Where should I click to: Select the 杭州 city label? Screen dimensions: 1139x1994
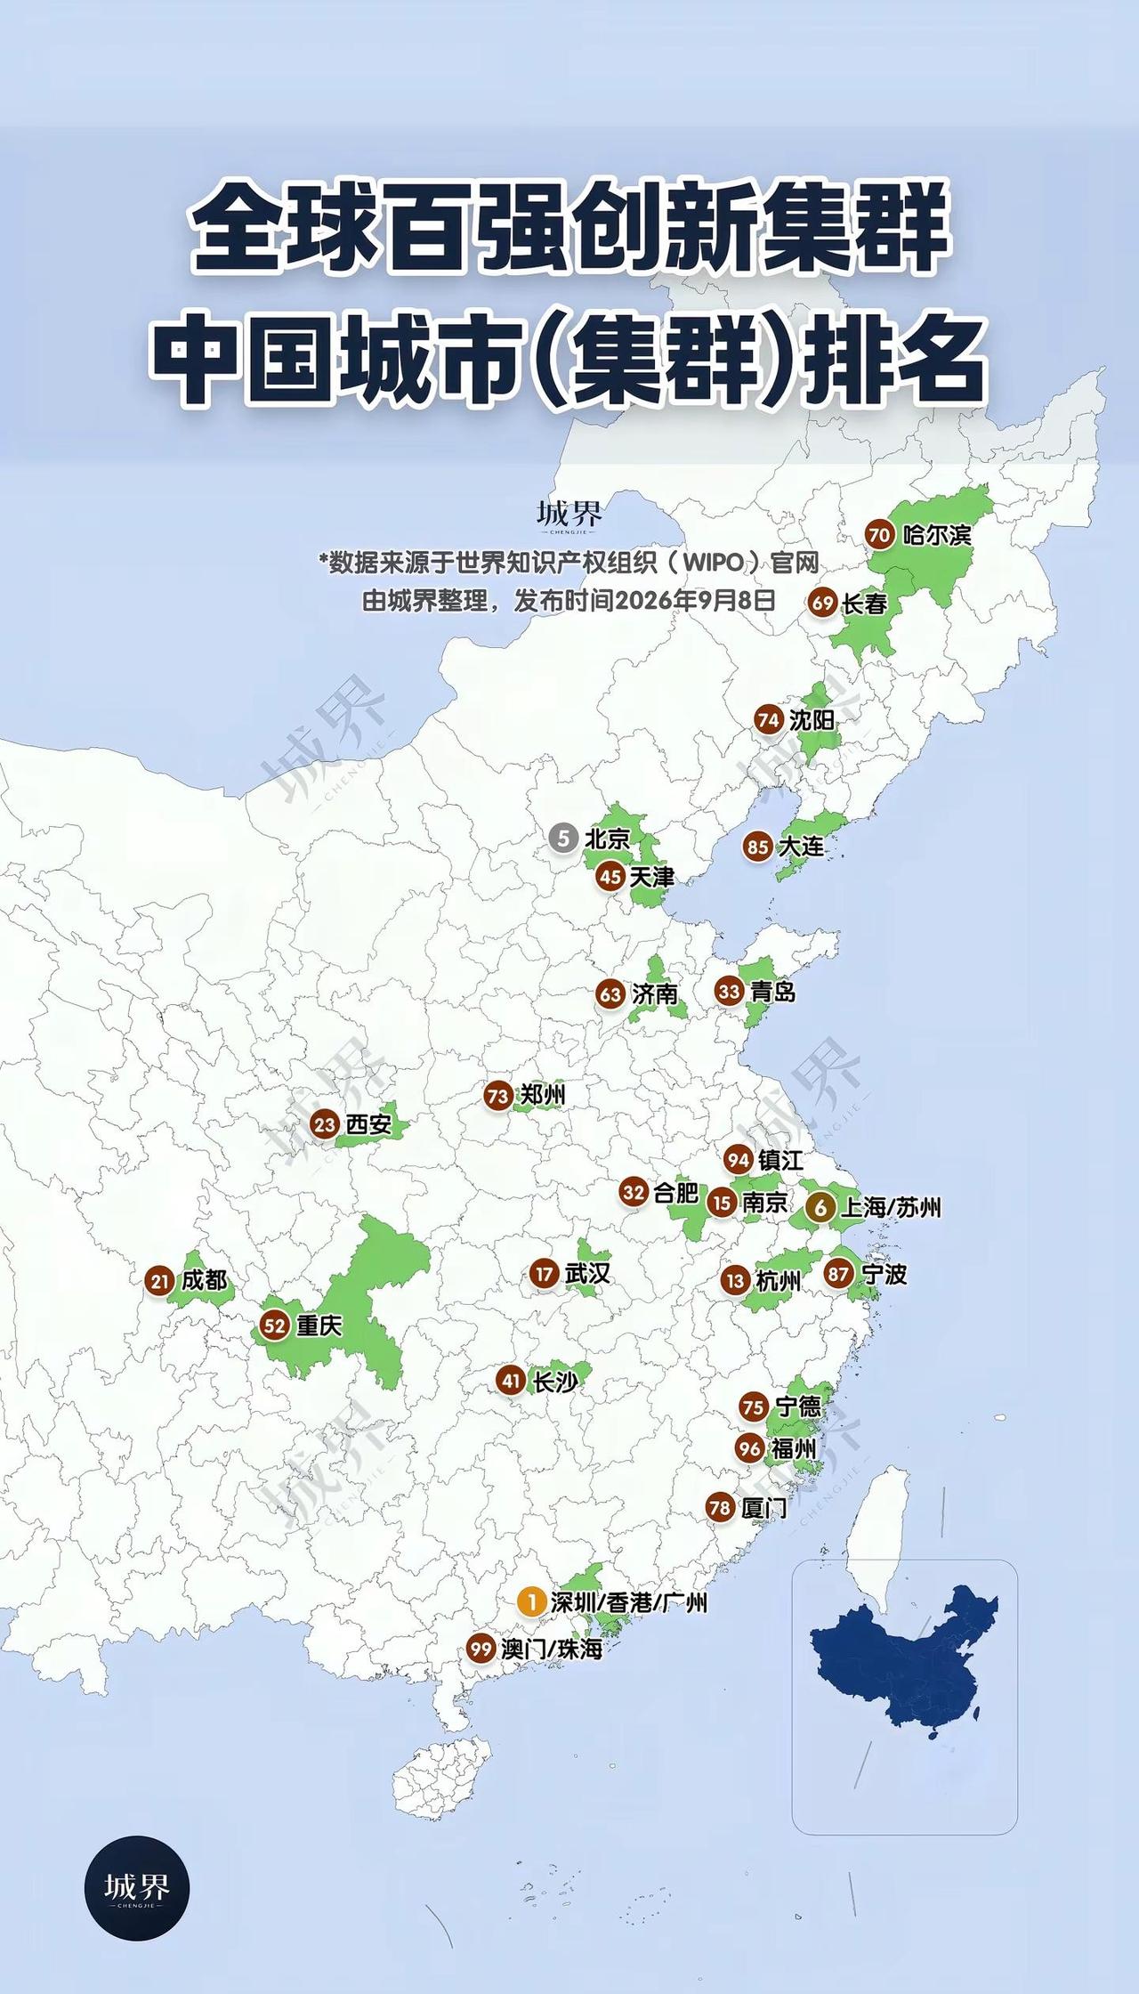click(779, 1281)
